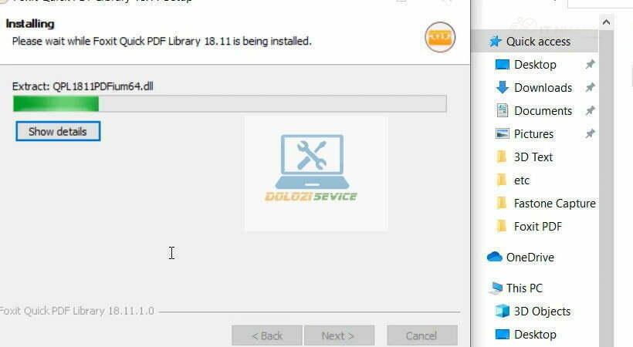Open the Fastone Capture folder

pos(554,204)
